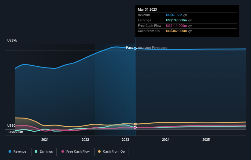This screenshot has height=160, width=251.
Task: Click the Mar 31 2023 tooltip date
Action: click(x=147, y=9)
